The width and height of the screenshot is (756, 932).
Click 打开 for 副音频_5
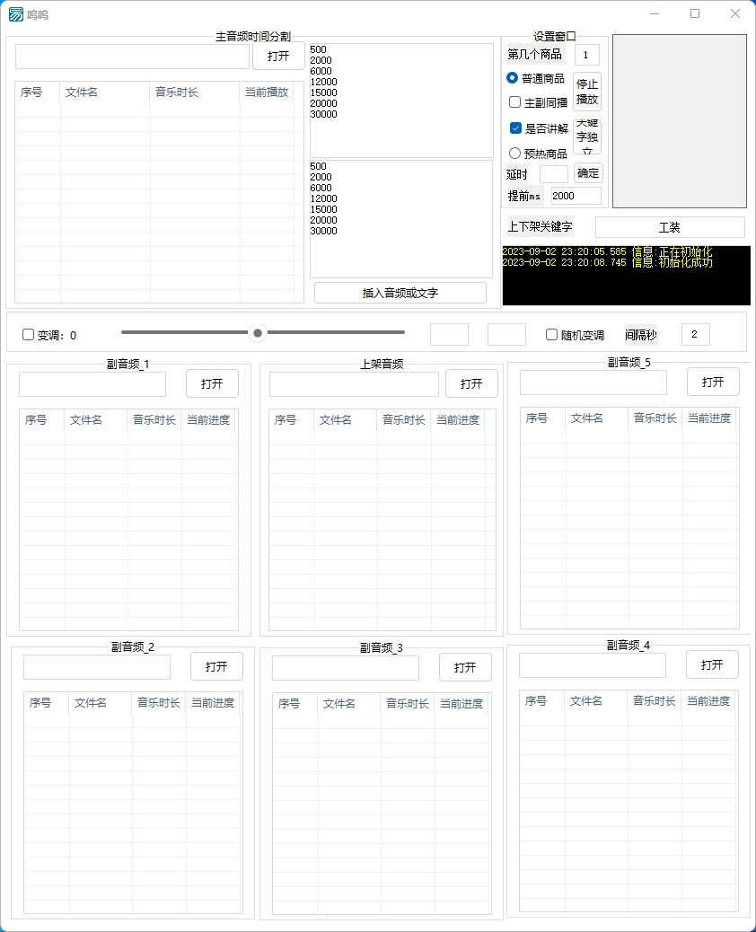point(712,381)
